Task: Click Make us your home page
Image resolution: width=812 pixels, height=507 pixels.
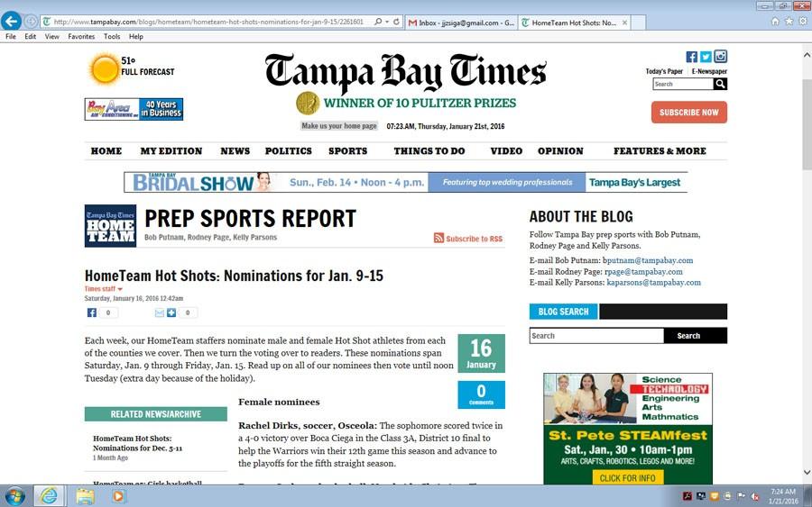Action: (339, 125)
